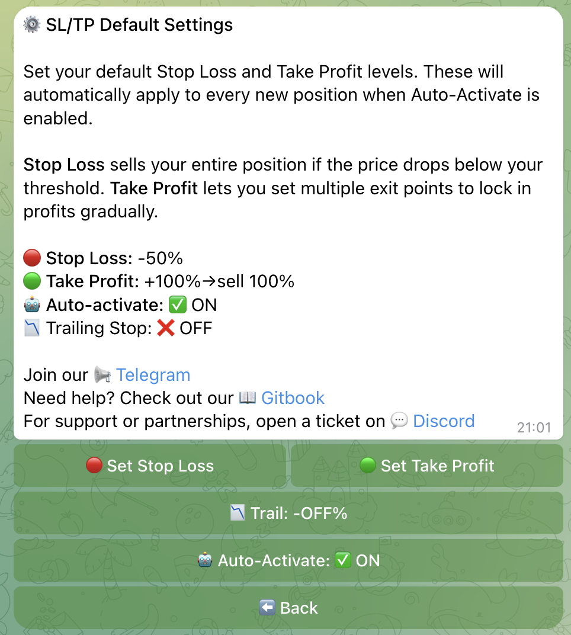Toggle Auto-Activate off

coord(288,560)
